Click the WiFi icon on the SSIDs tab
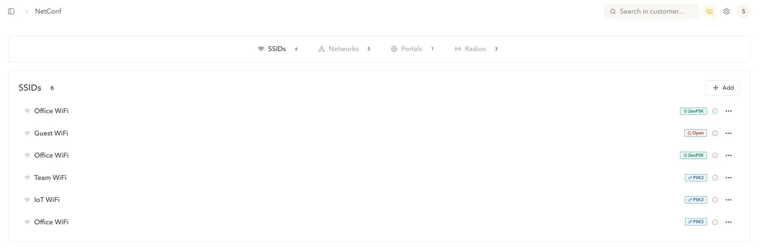762x249 pixels. click(261, 49)
